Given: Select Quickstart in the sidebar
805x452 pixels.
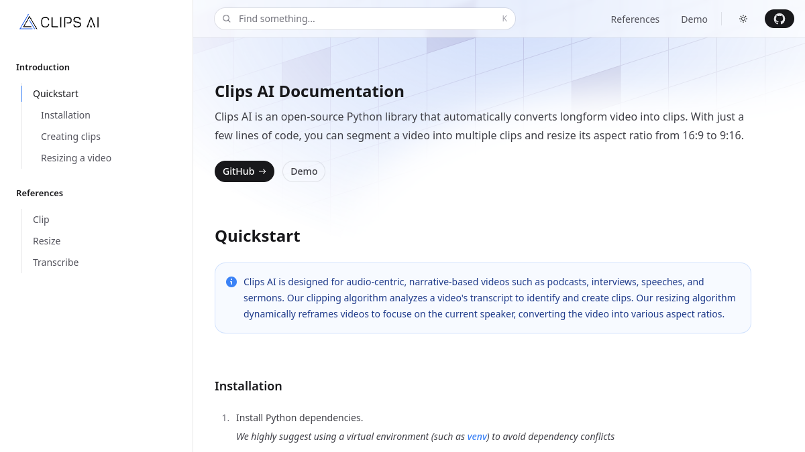Looking at the screenshot, I should click(x=56, y=94).
